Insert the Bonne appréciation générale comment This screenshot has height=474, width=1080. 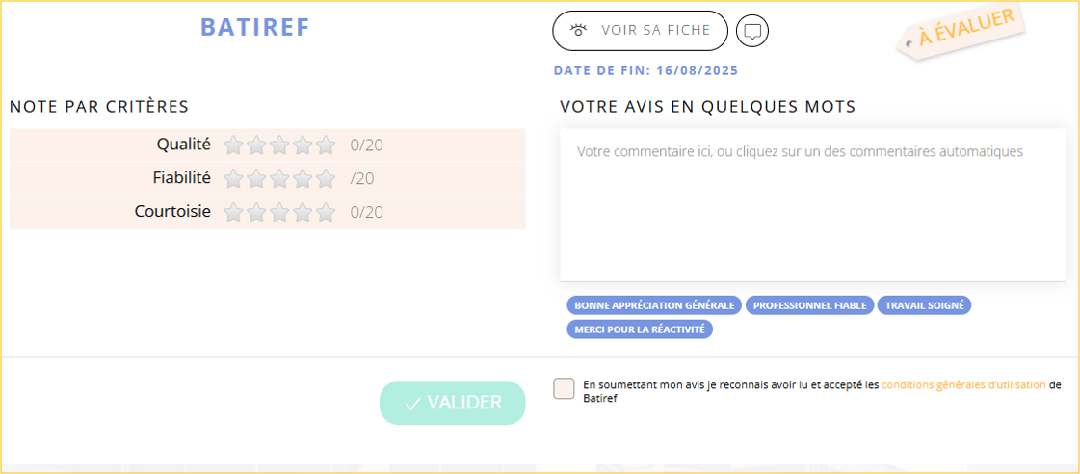point(654,305)
